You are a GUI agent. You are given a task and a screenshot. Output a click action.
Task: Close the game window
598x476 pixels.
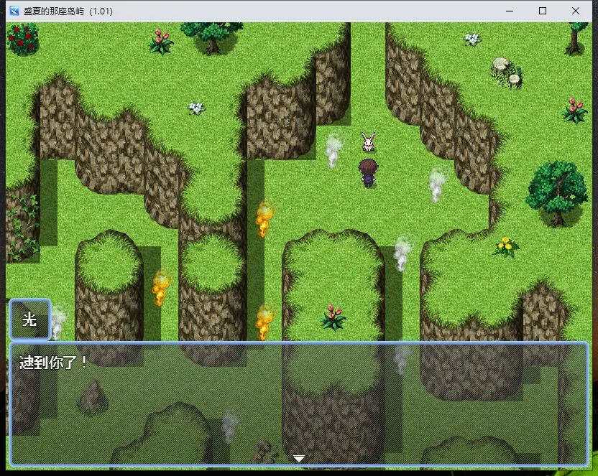576,11
